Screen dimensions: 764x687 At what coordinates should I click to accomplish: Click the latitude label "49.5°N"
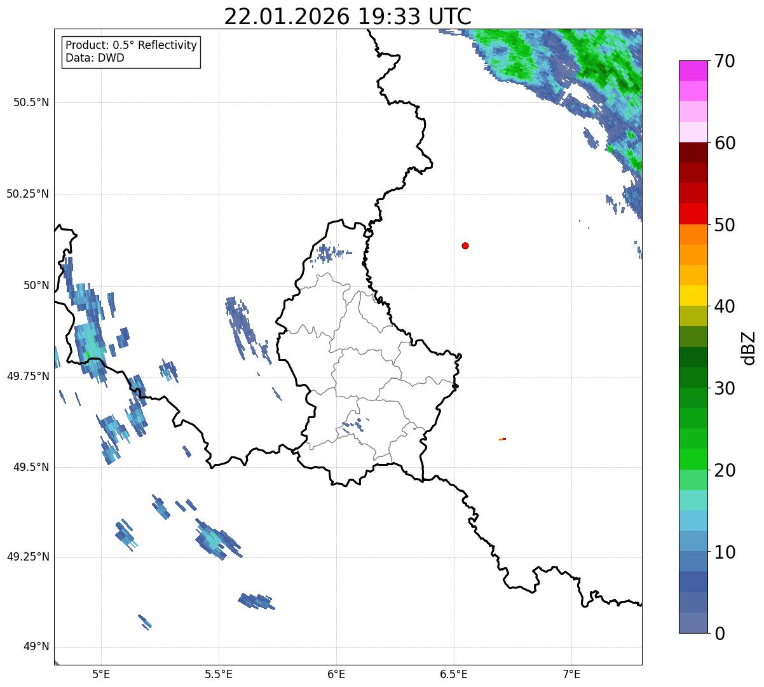31,467
